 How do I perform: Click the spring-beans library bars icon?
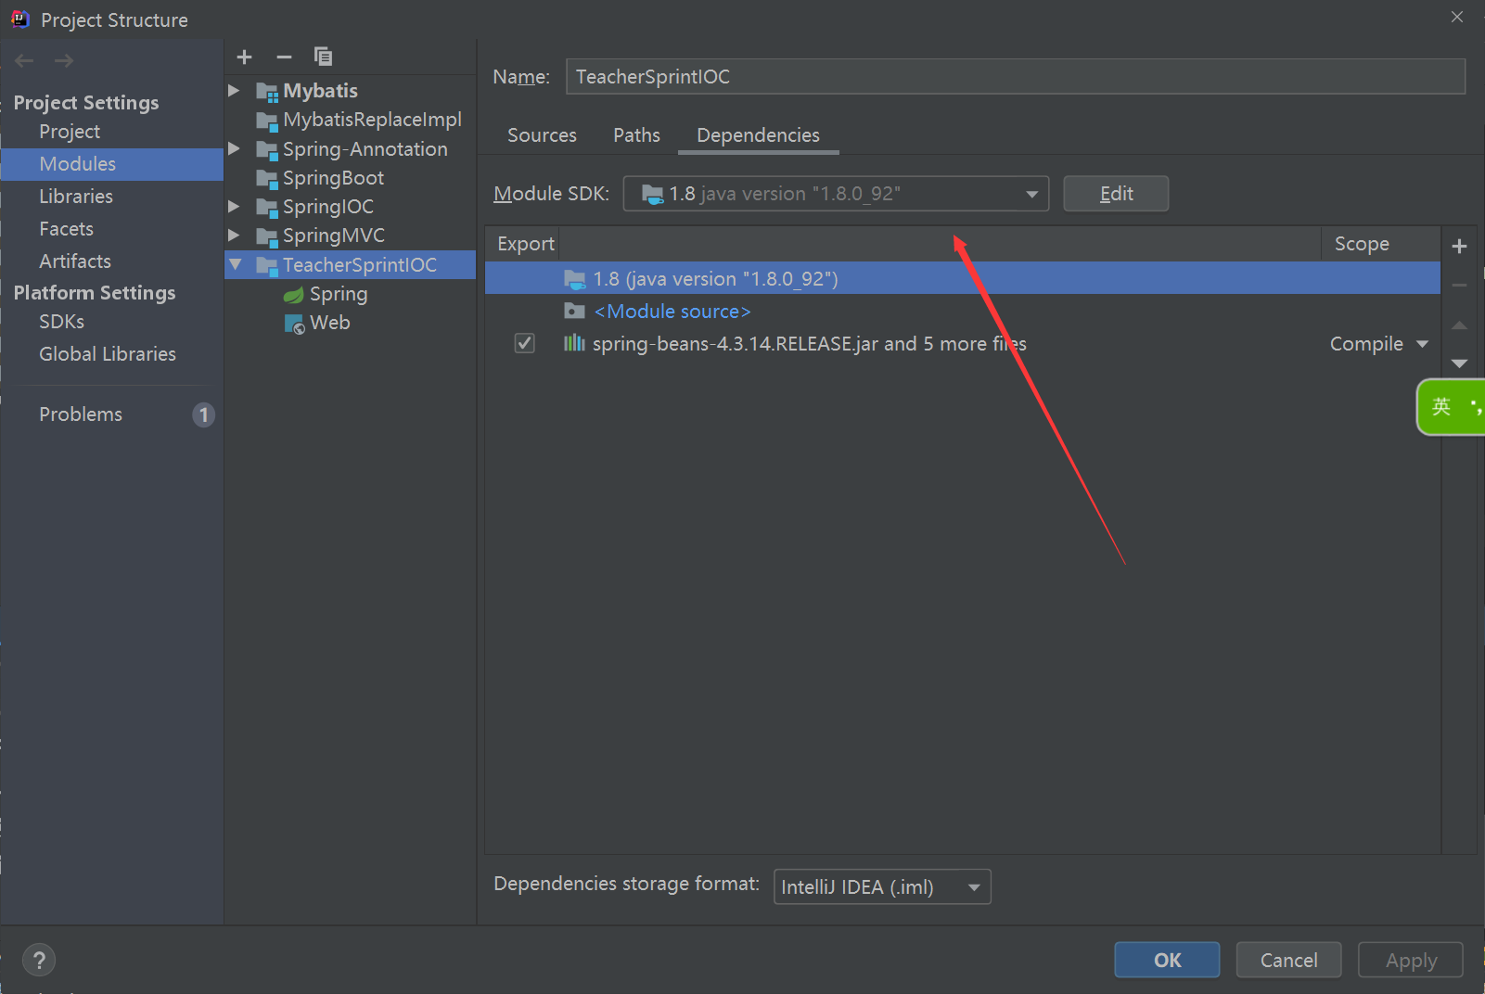(x=574, y=344)
